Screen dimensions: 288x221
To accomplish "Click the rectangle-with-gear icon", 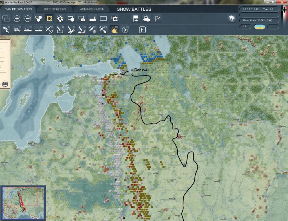I will coord(114,19).
